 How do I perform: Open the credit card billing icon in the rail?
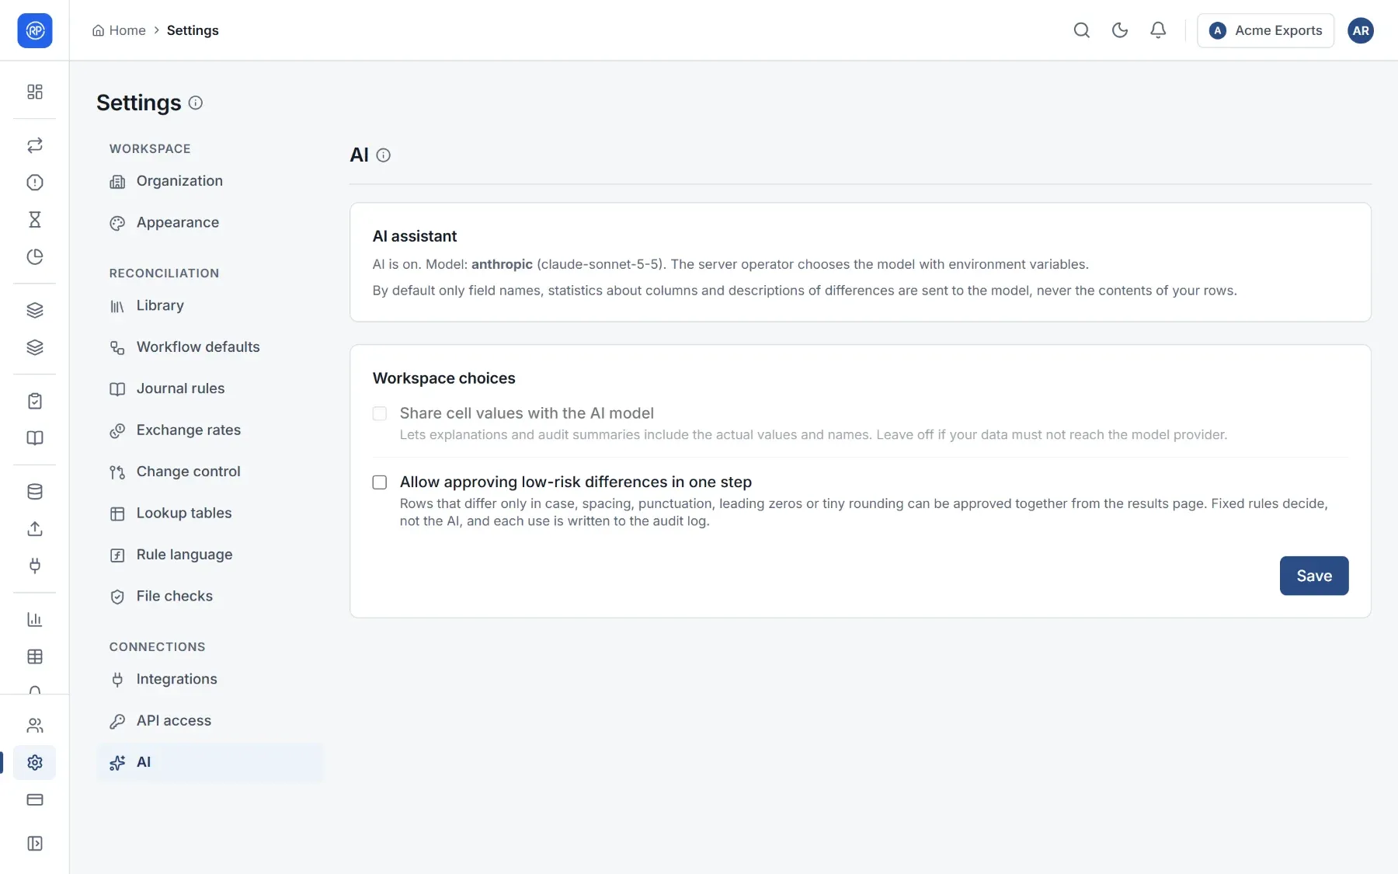tap(35, 800)
